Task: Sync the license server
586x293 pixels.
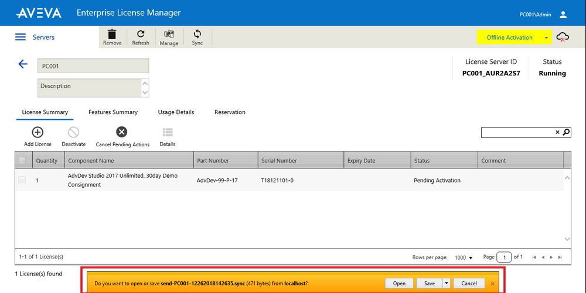Action: (x=197, y=34)
